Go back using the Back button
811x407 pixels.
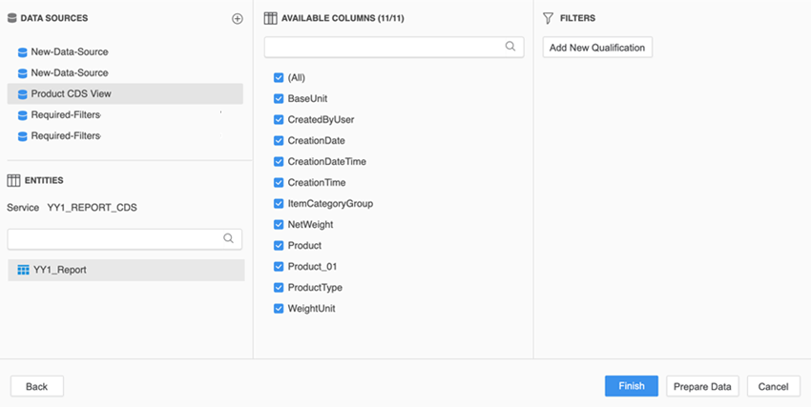[36, 386]
